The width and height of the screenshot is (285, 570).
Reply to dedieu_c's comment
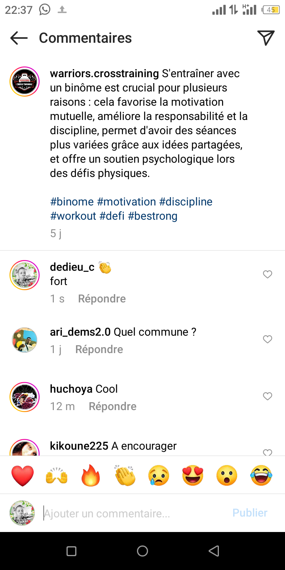[102, 299]
